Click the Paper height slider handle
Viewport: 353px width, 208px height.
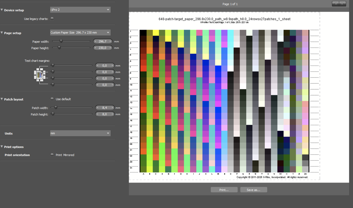[59, 47]
